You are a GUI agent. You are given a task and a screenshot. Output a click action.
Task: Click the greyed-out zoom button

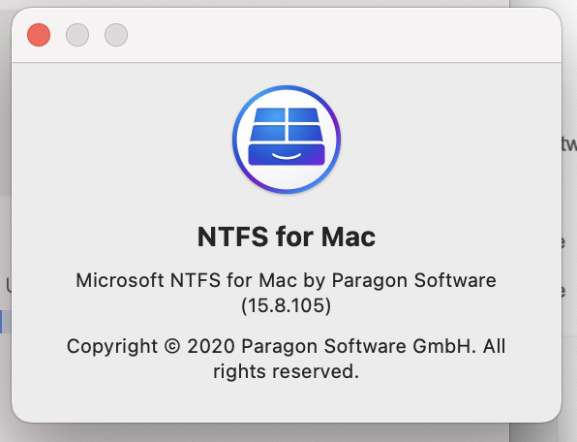[116, 35]
